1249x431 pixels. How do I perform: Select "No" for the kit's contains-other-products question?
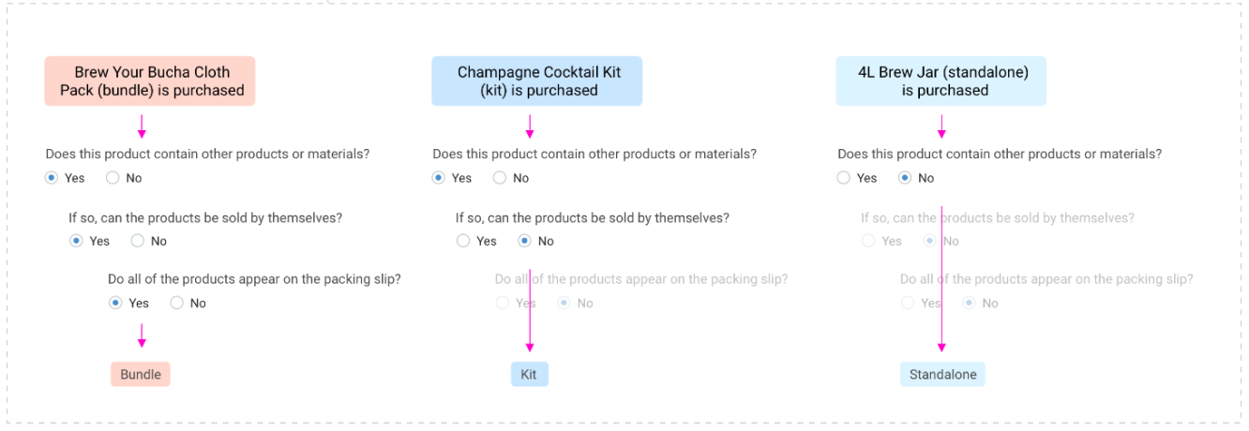point(500,178)
